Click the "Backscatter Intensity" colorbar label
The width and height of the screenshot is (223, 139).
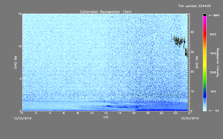tap(218, 63)
